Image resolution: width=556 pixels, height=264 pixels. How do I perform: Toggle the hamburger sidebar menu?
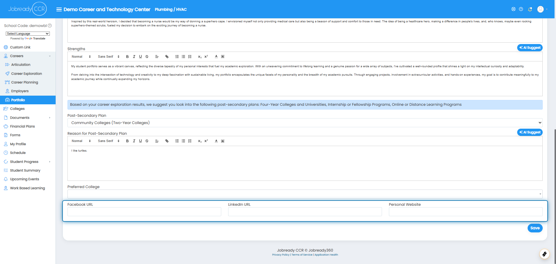point(59,9)
